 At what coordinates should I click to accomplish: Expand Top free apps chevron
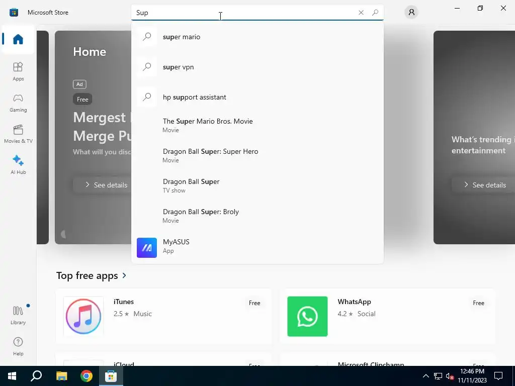[x=124, y=275]
